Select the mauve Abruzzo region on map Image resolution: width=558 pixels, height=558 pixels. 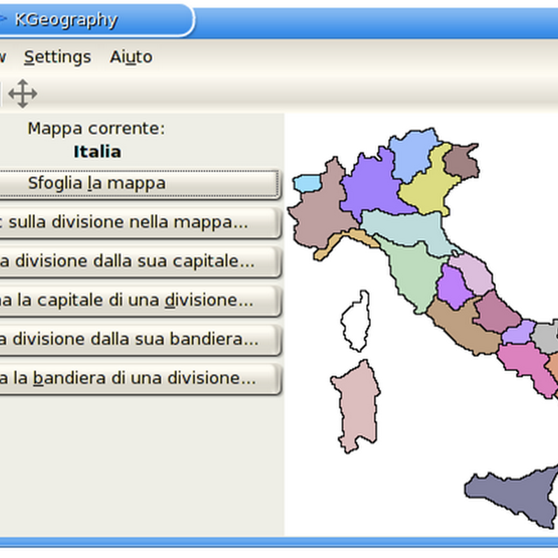[497, 313]
